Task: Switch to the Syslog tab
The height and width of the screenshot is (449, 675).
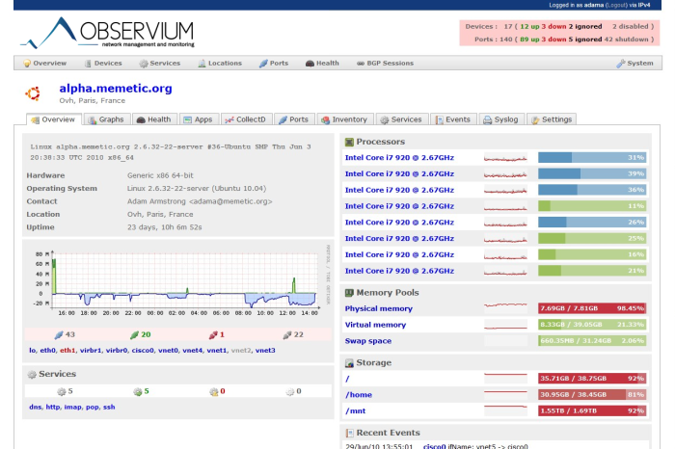Action: click(501, 119)
